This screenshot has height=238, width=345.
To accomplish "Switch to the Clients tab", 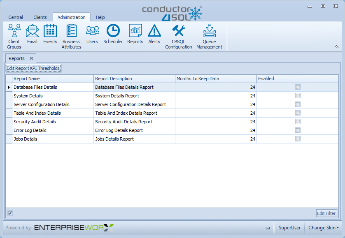I will click(x=40, y=17).
